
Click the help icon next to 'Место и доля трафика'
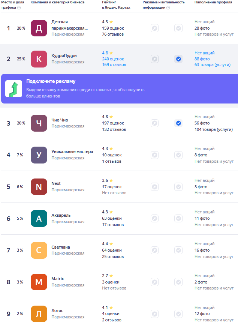[19, 8]
